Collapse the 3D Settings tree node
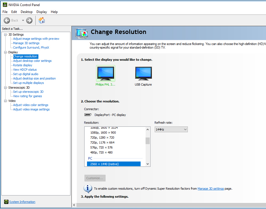The width and height of the screenshot is (266, 209). pyautogui.click(x=5, y=35)
